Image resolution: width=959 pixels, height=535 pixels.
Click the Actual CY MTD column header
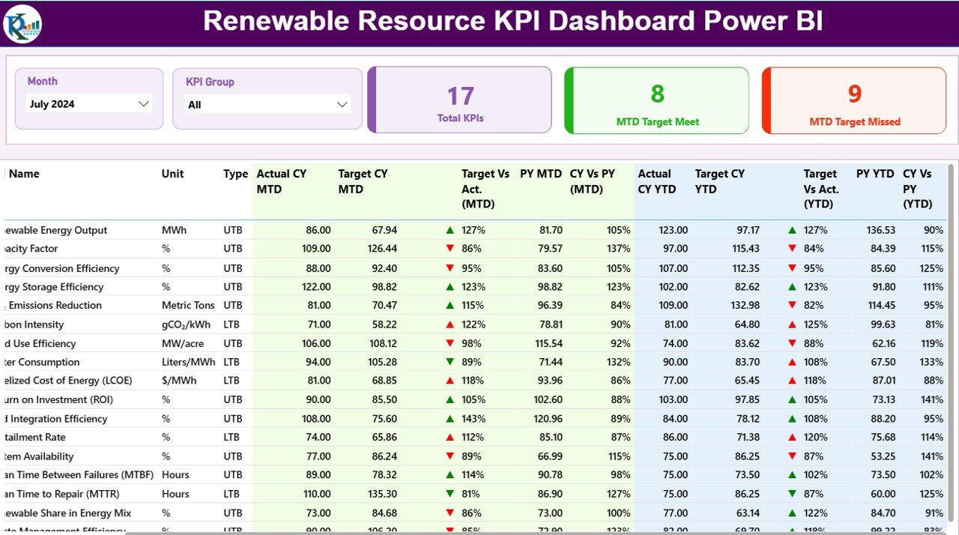coord(281,181)
